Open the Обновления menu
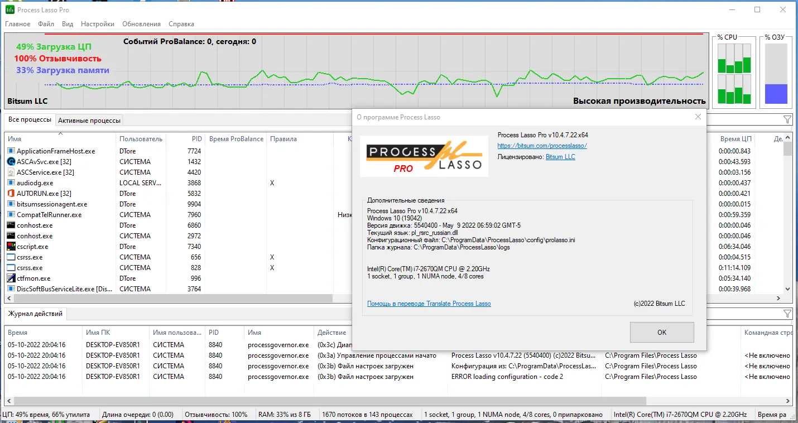The width and height of the screenshot is (798, 423). point(141,24)
